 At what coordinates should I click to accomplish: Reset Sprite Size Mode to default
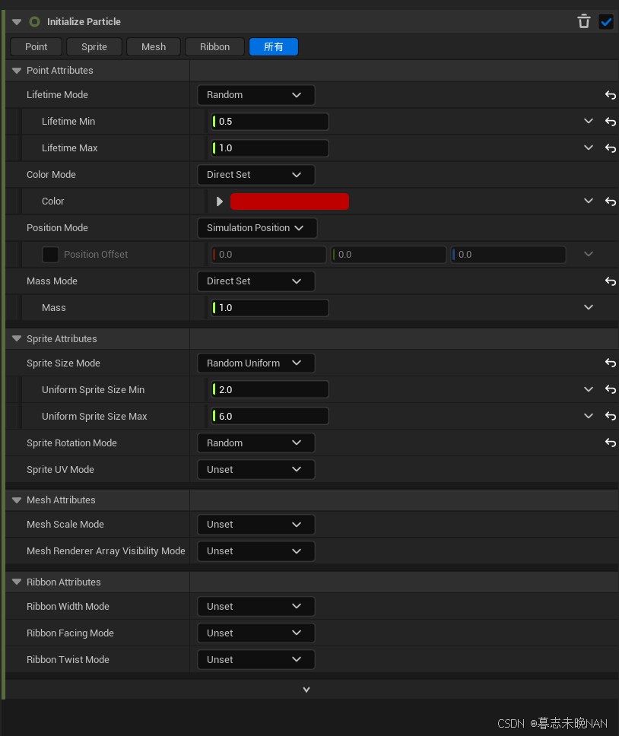point(610,363)
